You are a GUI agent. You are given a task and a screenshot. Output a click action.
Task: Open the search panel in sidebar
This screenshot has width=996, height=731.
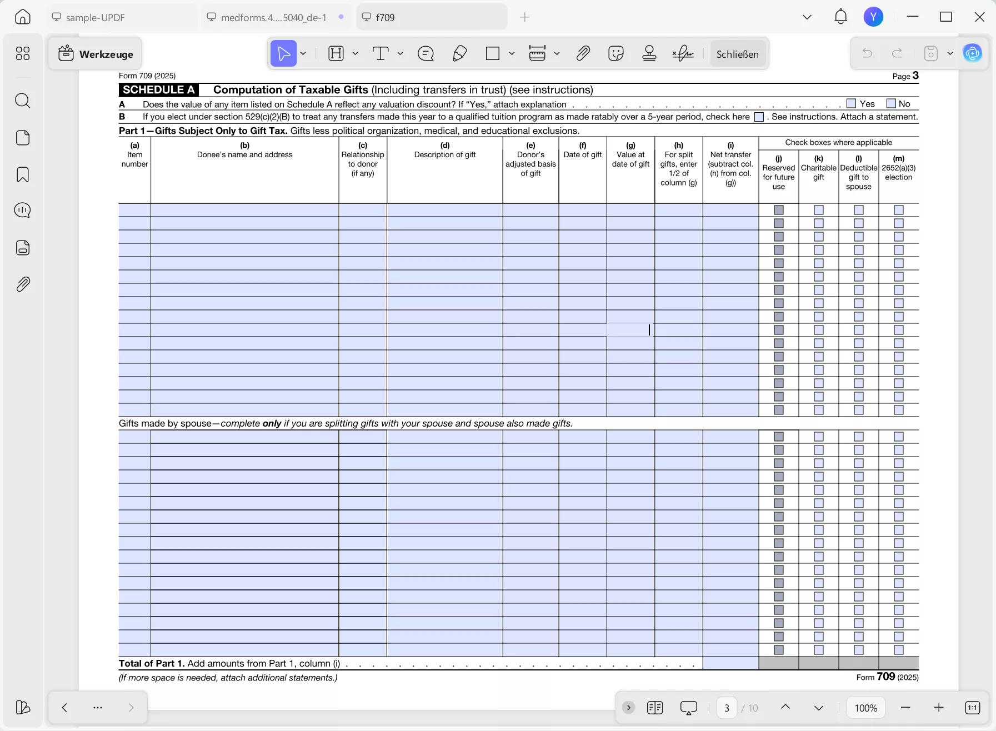(23, 101)
